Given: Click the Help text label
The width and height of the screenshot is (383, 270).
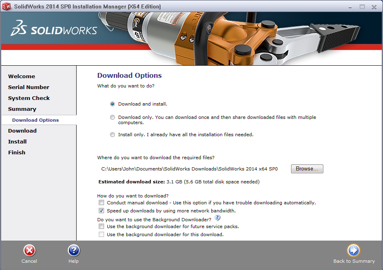Looking at the screenshot, I should point(73,261).
